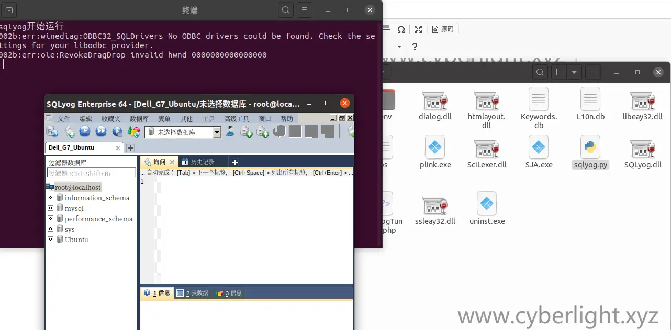This screenshot has width=671, height=330.
Task: Expand the information_schema tree node
Action: pos(51,198)
